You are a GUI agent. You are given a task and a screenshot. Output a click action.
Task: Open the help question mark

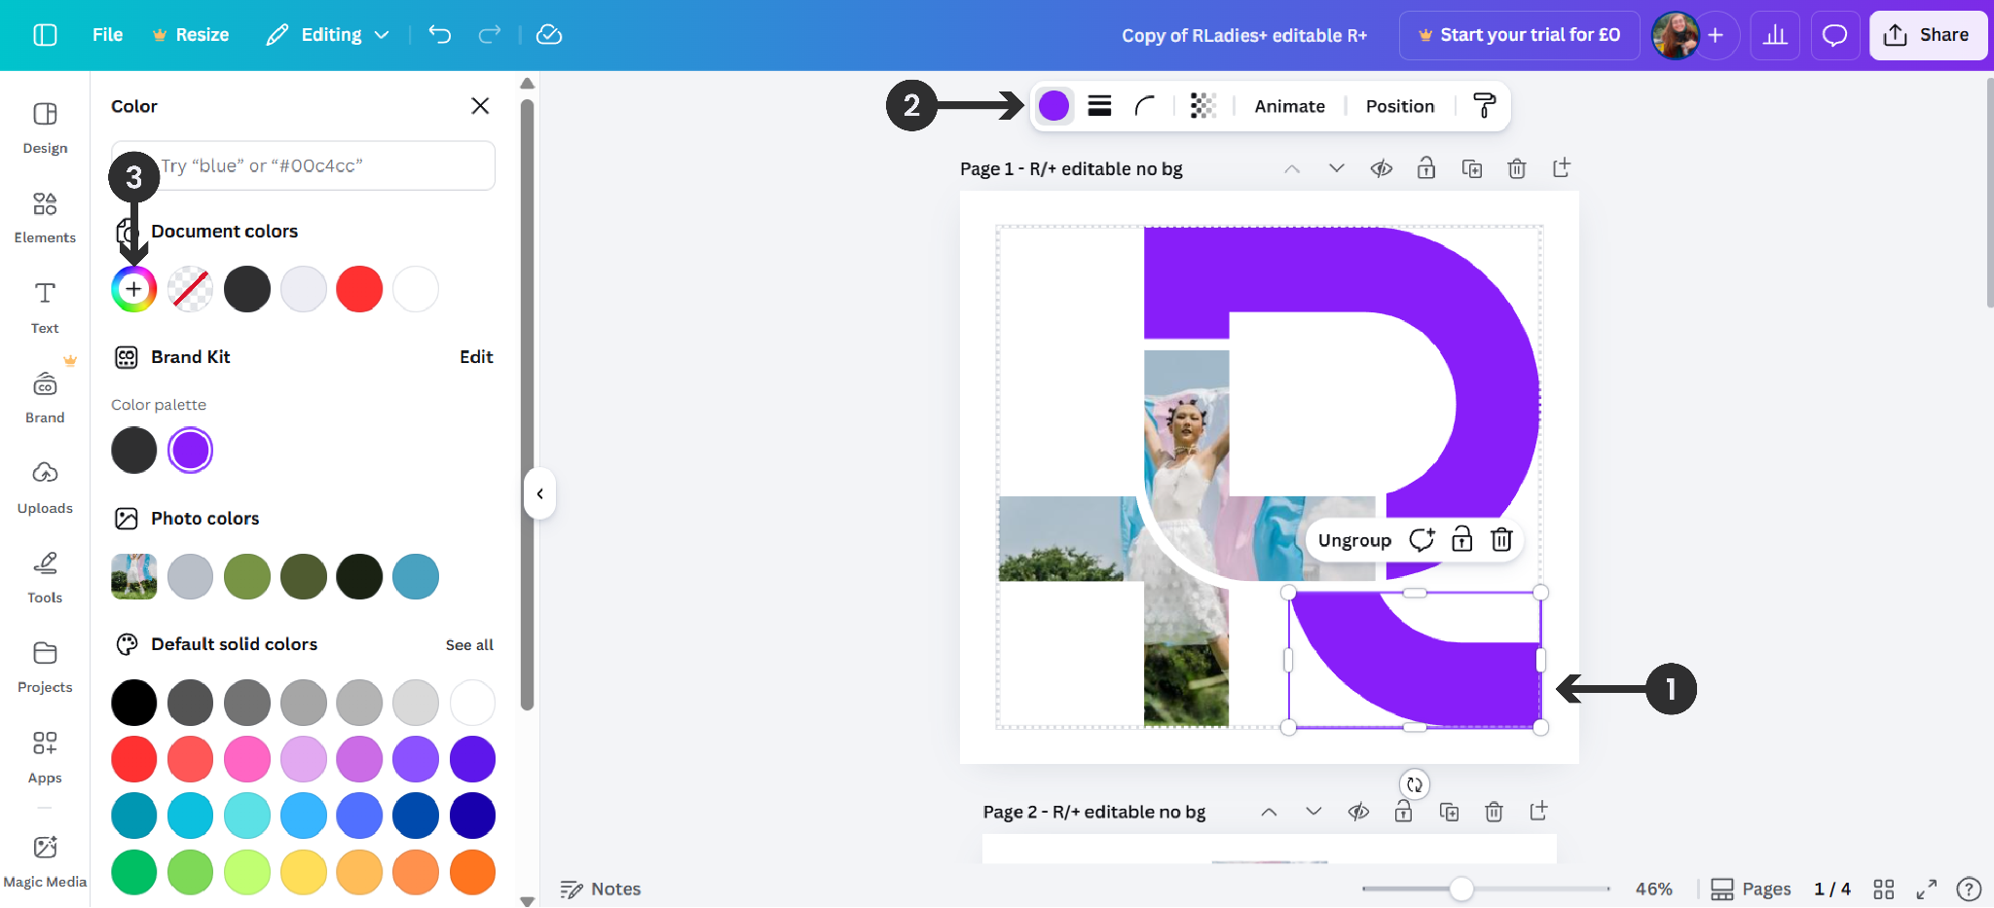1969,890
